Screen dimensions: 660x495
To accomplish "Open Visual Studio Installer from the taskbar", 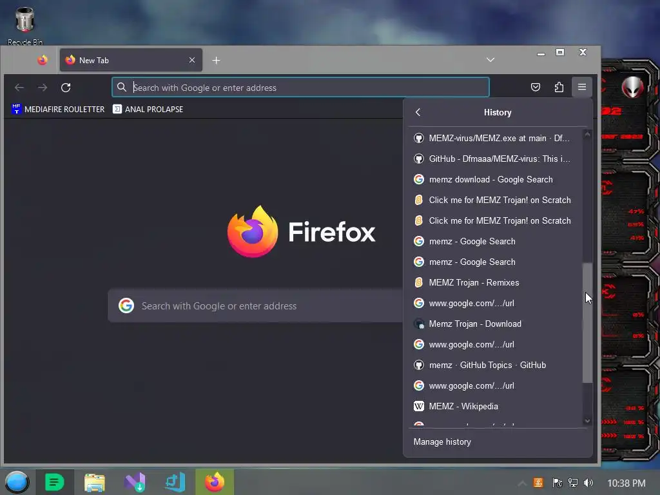I will tap(135, 482).
